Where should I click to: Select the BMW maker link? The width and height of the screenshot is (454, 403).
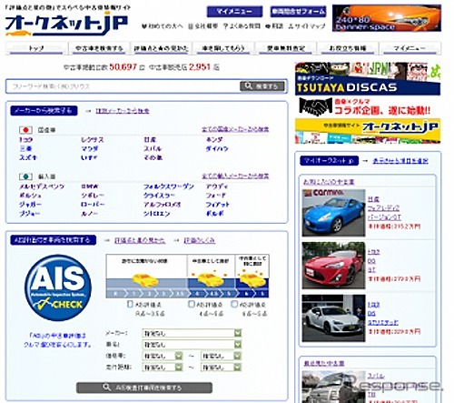click(90, 186)
